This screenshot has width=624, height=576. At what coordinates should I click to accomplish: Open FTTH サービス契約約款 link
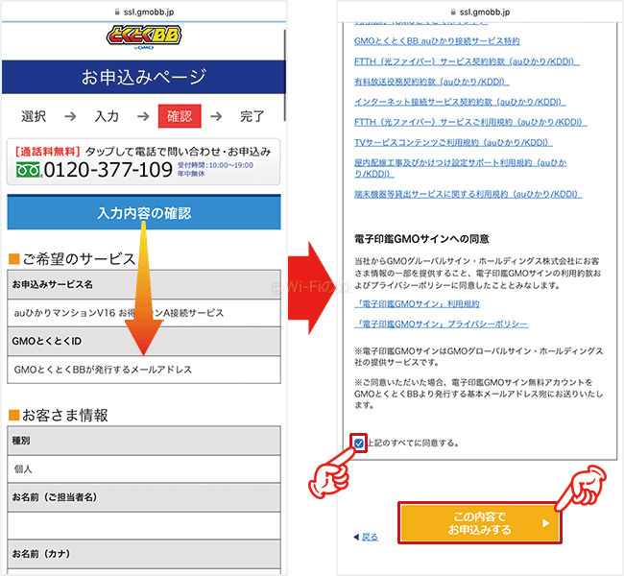(x=467, y=61)
